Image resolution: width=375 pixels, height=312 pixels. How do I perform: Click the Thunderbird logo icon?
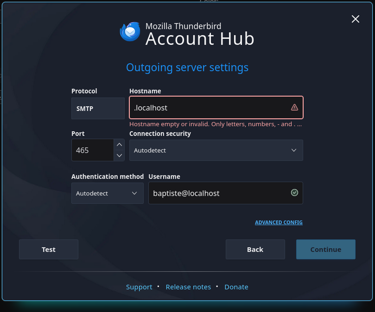click(130, 31)
